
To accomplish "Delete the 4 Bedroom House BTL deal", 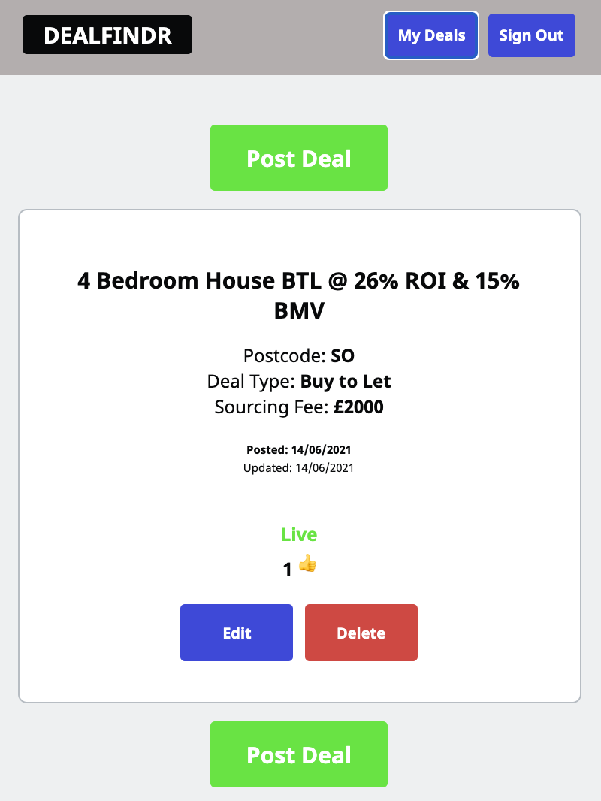I will point(361,633).
